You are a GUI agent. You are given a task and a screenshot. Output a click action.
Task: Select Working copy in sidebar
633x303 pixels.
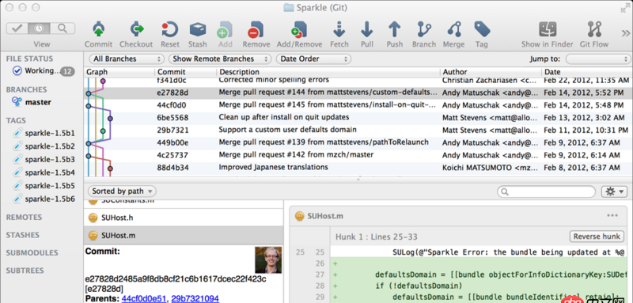pyautogui.click(x=43, y=71)
